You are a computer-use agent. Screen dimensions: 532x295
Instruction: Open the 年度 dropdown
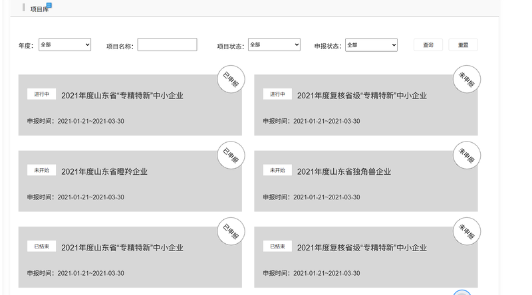[65, 45]
